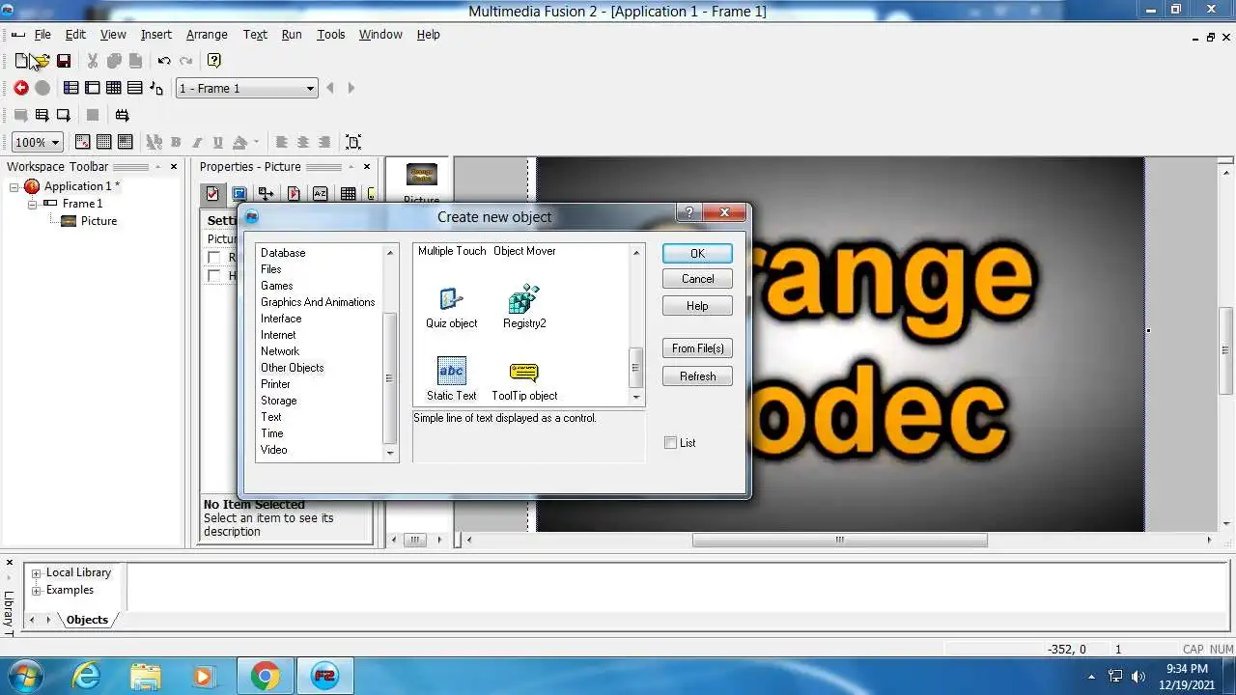The height and width of the screenshot is (695, 1236).
Task: Click the New file toolbar icon
Action: pos(21,61)
